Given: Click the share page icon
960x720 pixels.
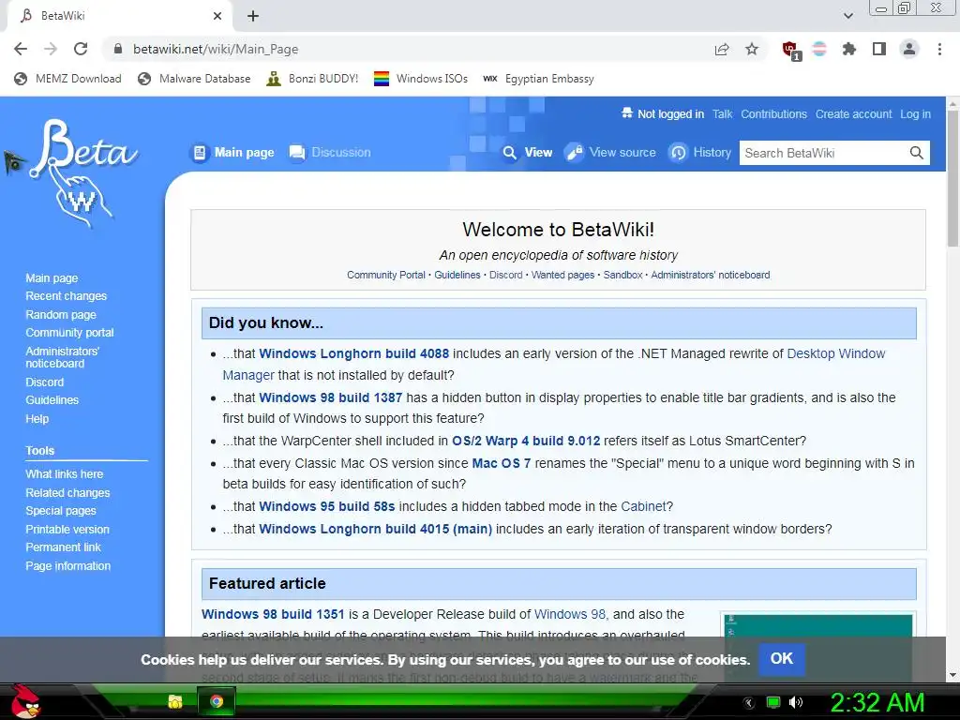Looking at the screenshot, I should [722, 49].
